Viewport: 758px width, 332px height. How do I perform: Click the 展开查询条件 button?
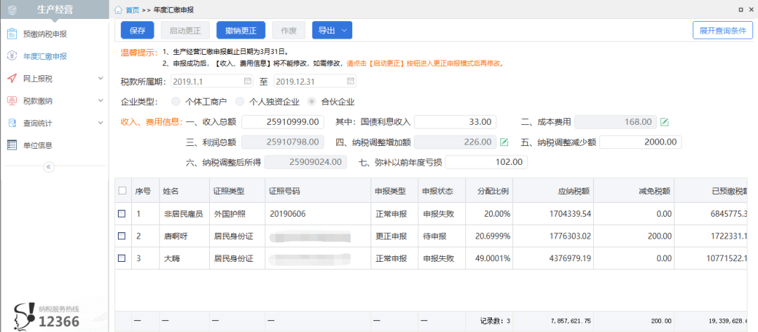click(x=723, y=30)
